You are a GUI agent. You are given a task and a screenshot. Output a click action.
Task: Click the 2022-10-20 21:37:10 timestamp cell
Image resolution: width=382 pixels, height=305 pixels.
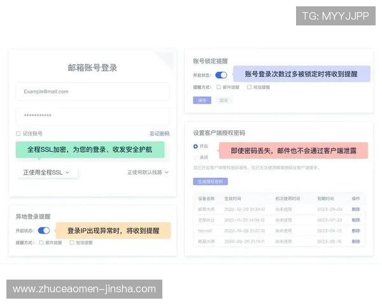click(x=244, y=231)
